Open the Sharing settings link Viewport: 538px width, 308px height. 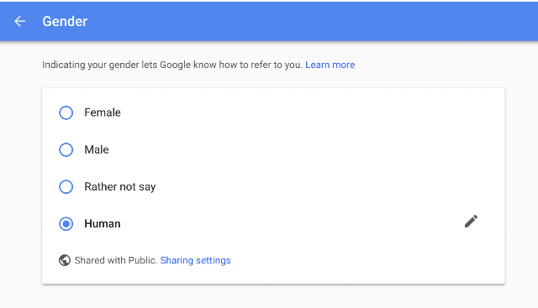click(x=196, y=260)
